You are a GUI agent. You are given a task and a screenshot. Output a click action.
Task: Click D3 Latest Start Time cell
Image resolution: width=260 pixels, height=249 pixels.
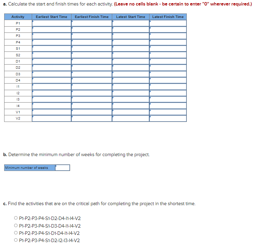(x=131, y=74)
